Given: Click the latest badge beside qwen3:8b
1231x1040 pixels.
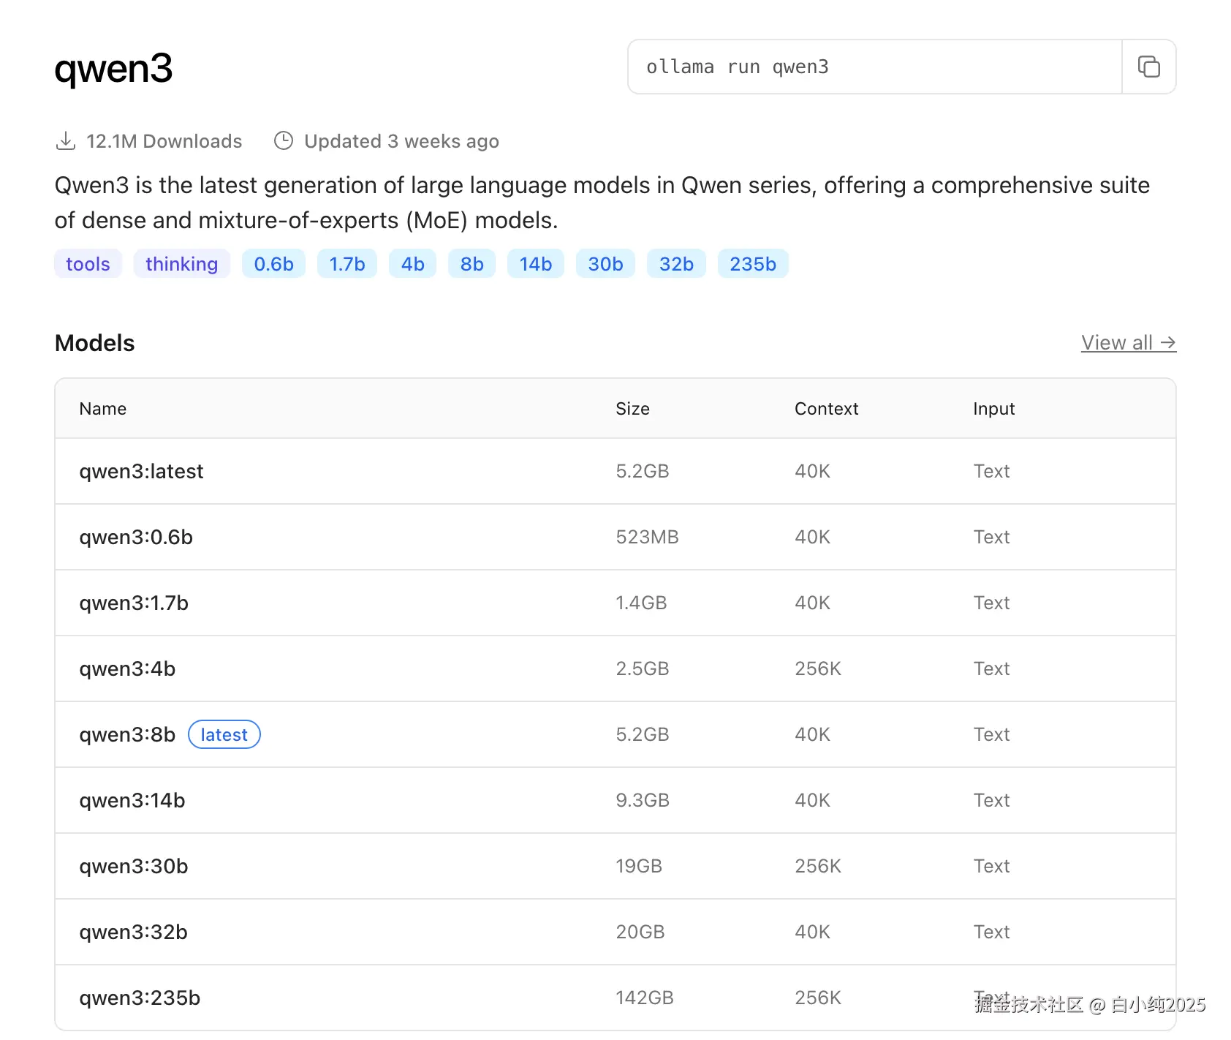Looking at the screenshot, I should (x=224, y=735).
